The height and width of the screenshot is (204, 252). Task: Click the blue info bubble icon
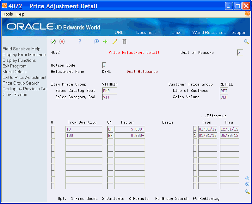tap(96, 41)
